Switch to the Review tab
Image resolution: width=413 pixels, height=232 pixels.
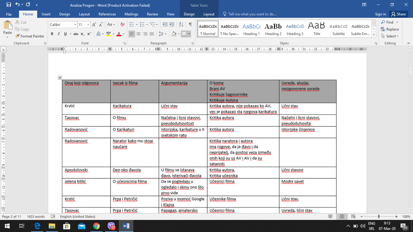(x=152, y=14)
